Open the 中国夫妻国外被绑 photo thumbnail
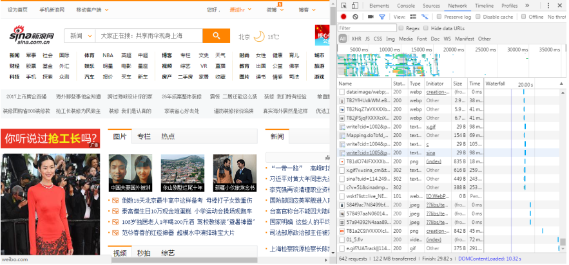This screenshot has height=265, width=569. pos(130,173)
